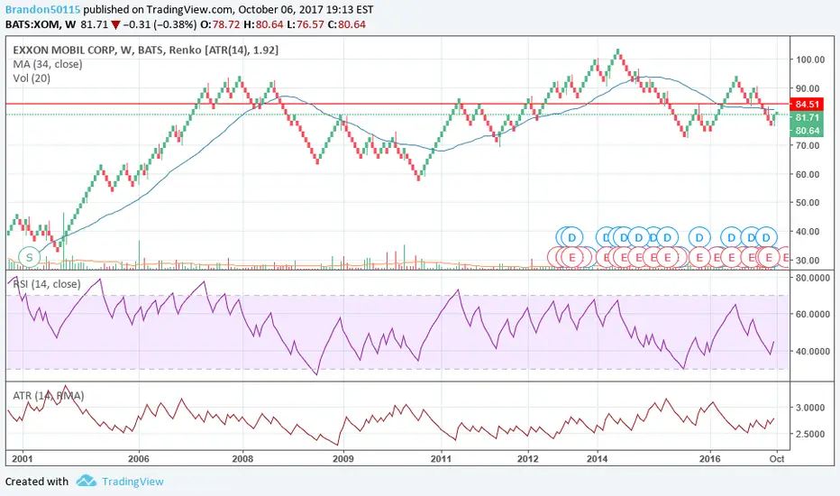Image resolution: width=840 pixels, height=496 pixels.
Task: Select the red horizontal line at 84.51
Action: pos(397,104)
